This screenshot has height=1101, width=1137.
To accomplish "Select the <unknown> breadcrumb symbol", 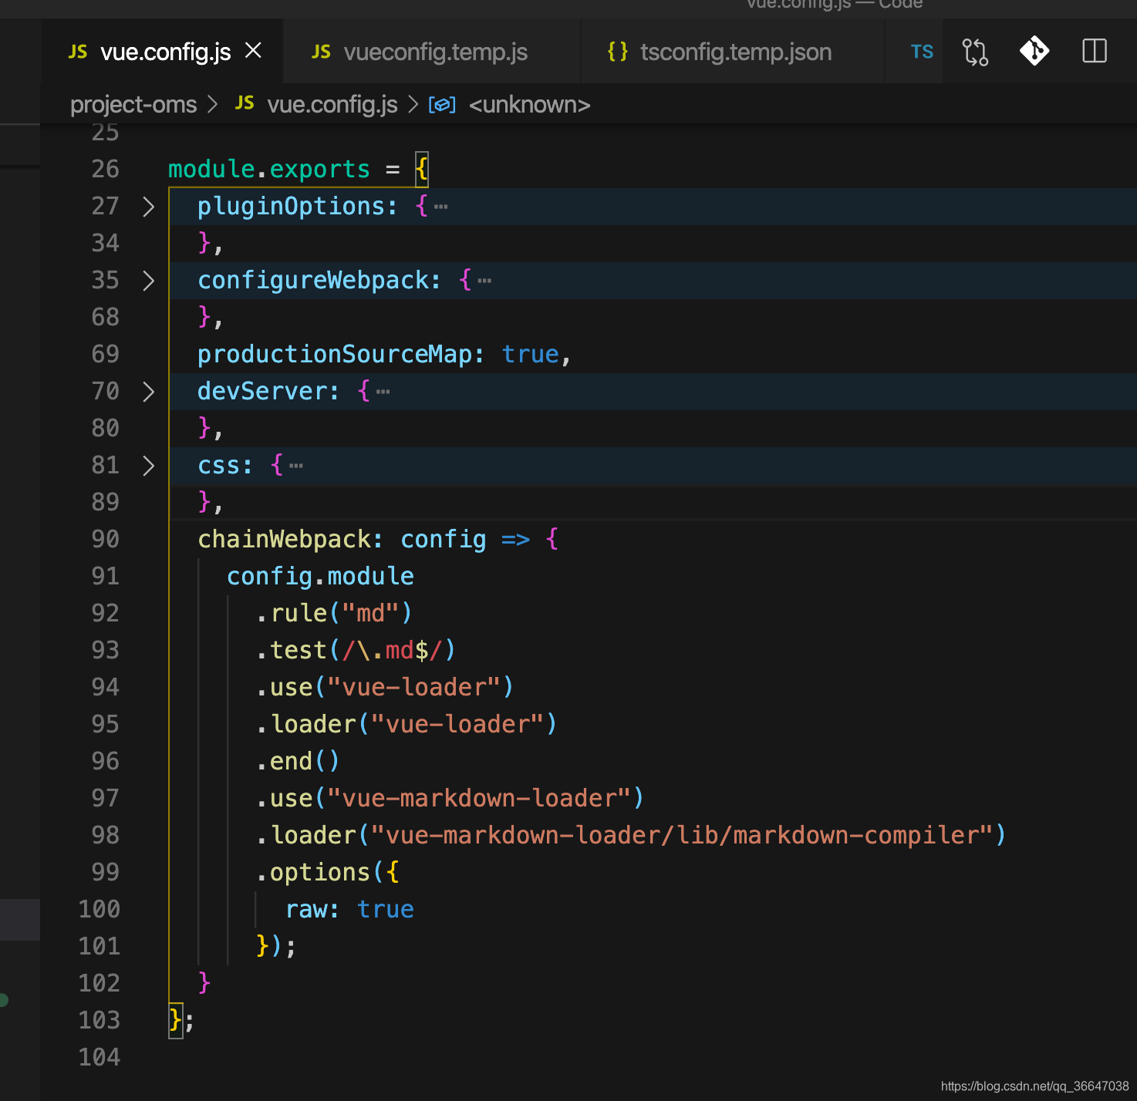I will coord(530,104).
